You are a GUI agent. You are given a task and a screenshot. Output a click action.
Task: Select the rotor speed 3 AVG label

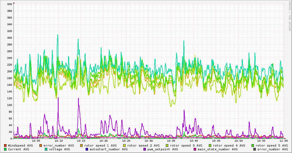coord(186,145)
